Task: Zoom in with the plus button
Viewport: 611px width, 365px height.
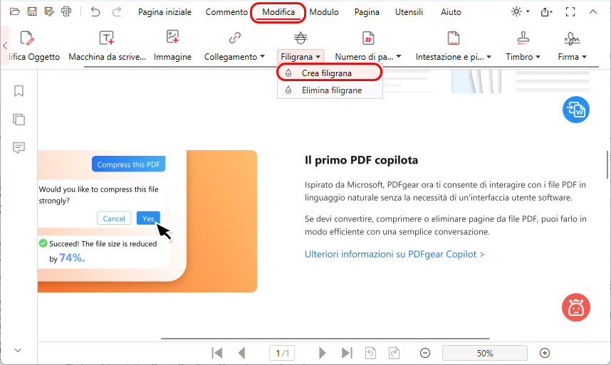Action: pyautogui.click(x=545, y=353)
